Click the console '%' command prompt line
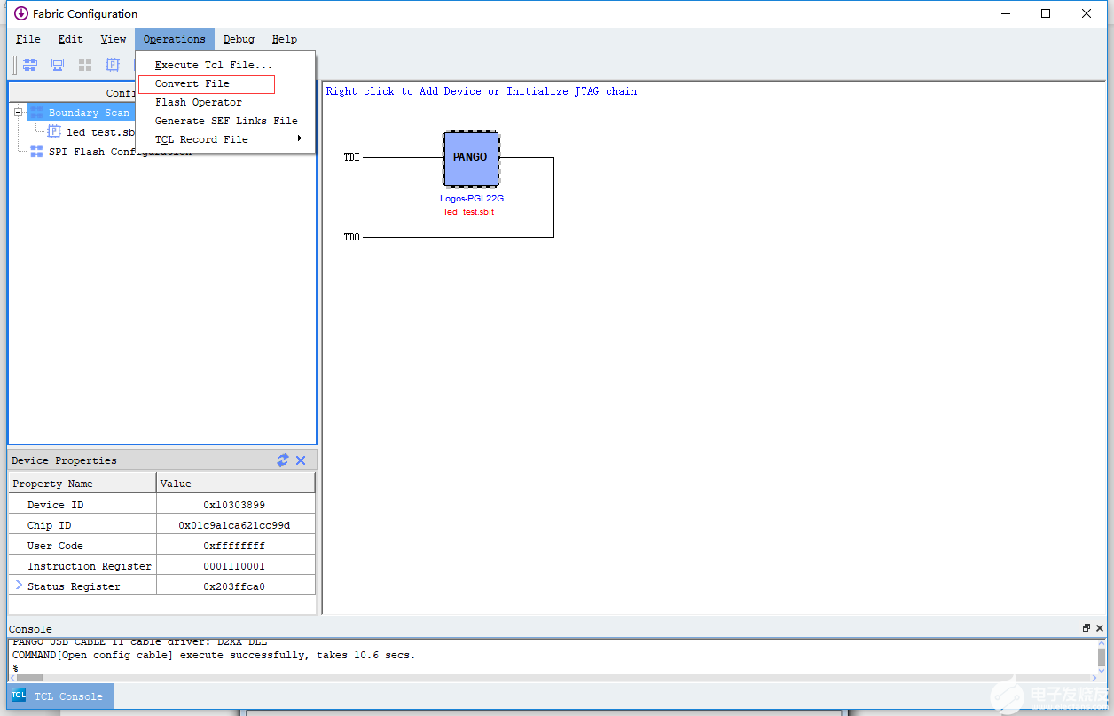 pyautogui.click(x=15, y=667)
